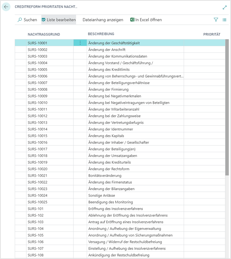The width and height of the screenshot is (231, 259).
Task: Open the filter pane funnel icon
Action: click(x=216, y=20)
